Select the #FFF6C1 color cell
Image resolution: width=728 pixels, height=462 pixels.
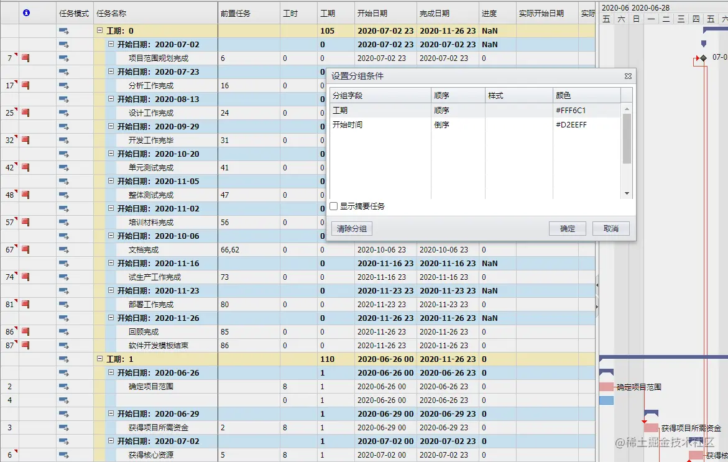point(587,111)
